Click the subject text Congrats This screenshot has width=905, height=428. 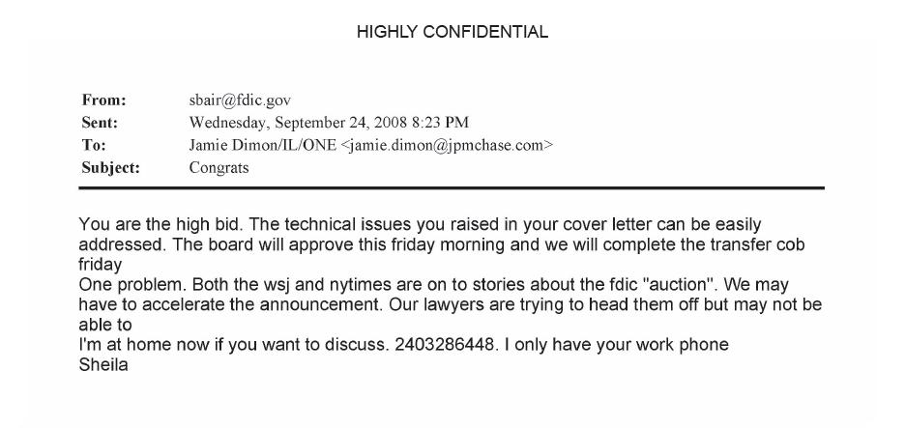pos(219,166)
